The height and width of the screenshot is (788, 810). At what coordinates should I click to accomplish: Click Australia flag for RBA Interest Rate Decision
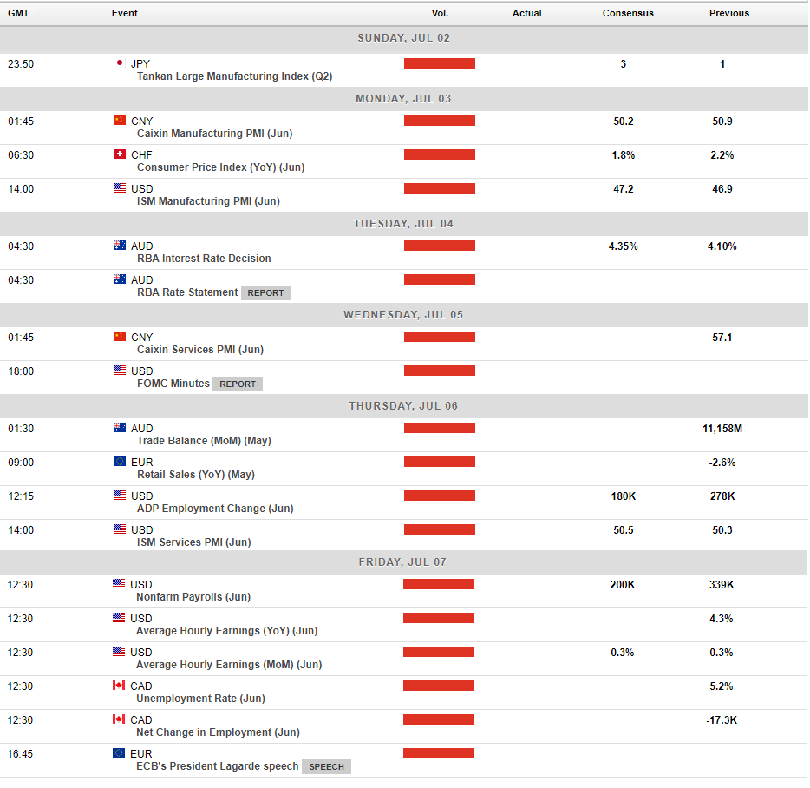[x=120, y=246]
